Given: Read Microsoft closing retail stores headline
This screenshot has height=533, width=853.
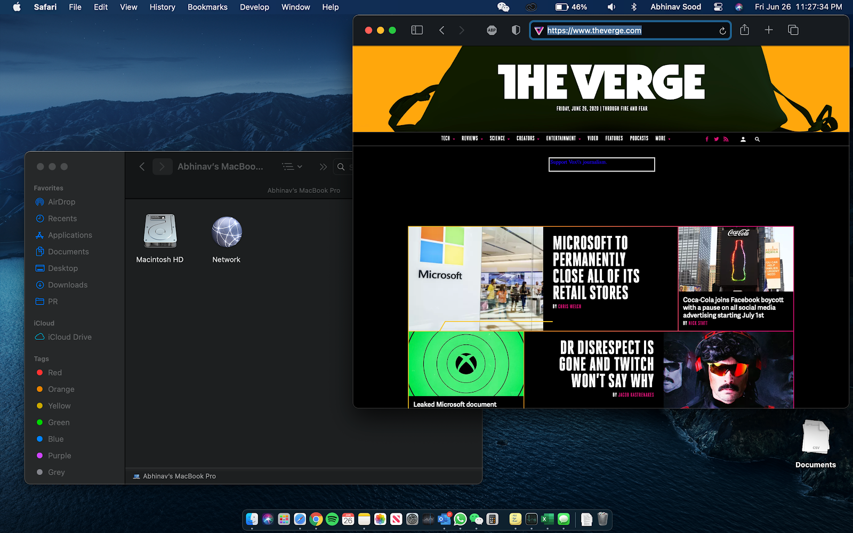Looking at the screenshot, I should coord(596,268).
